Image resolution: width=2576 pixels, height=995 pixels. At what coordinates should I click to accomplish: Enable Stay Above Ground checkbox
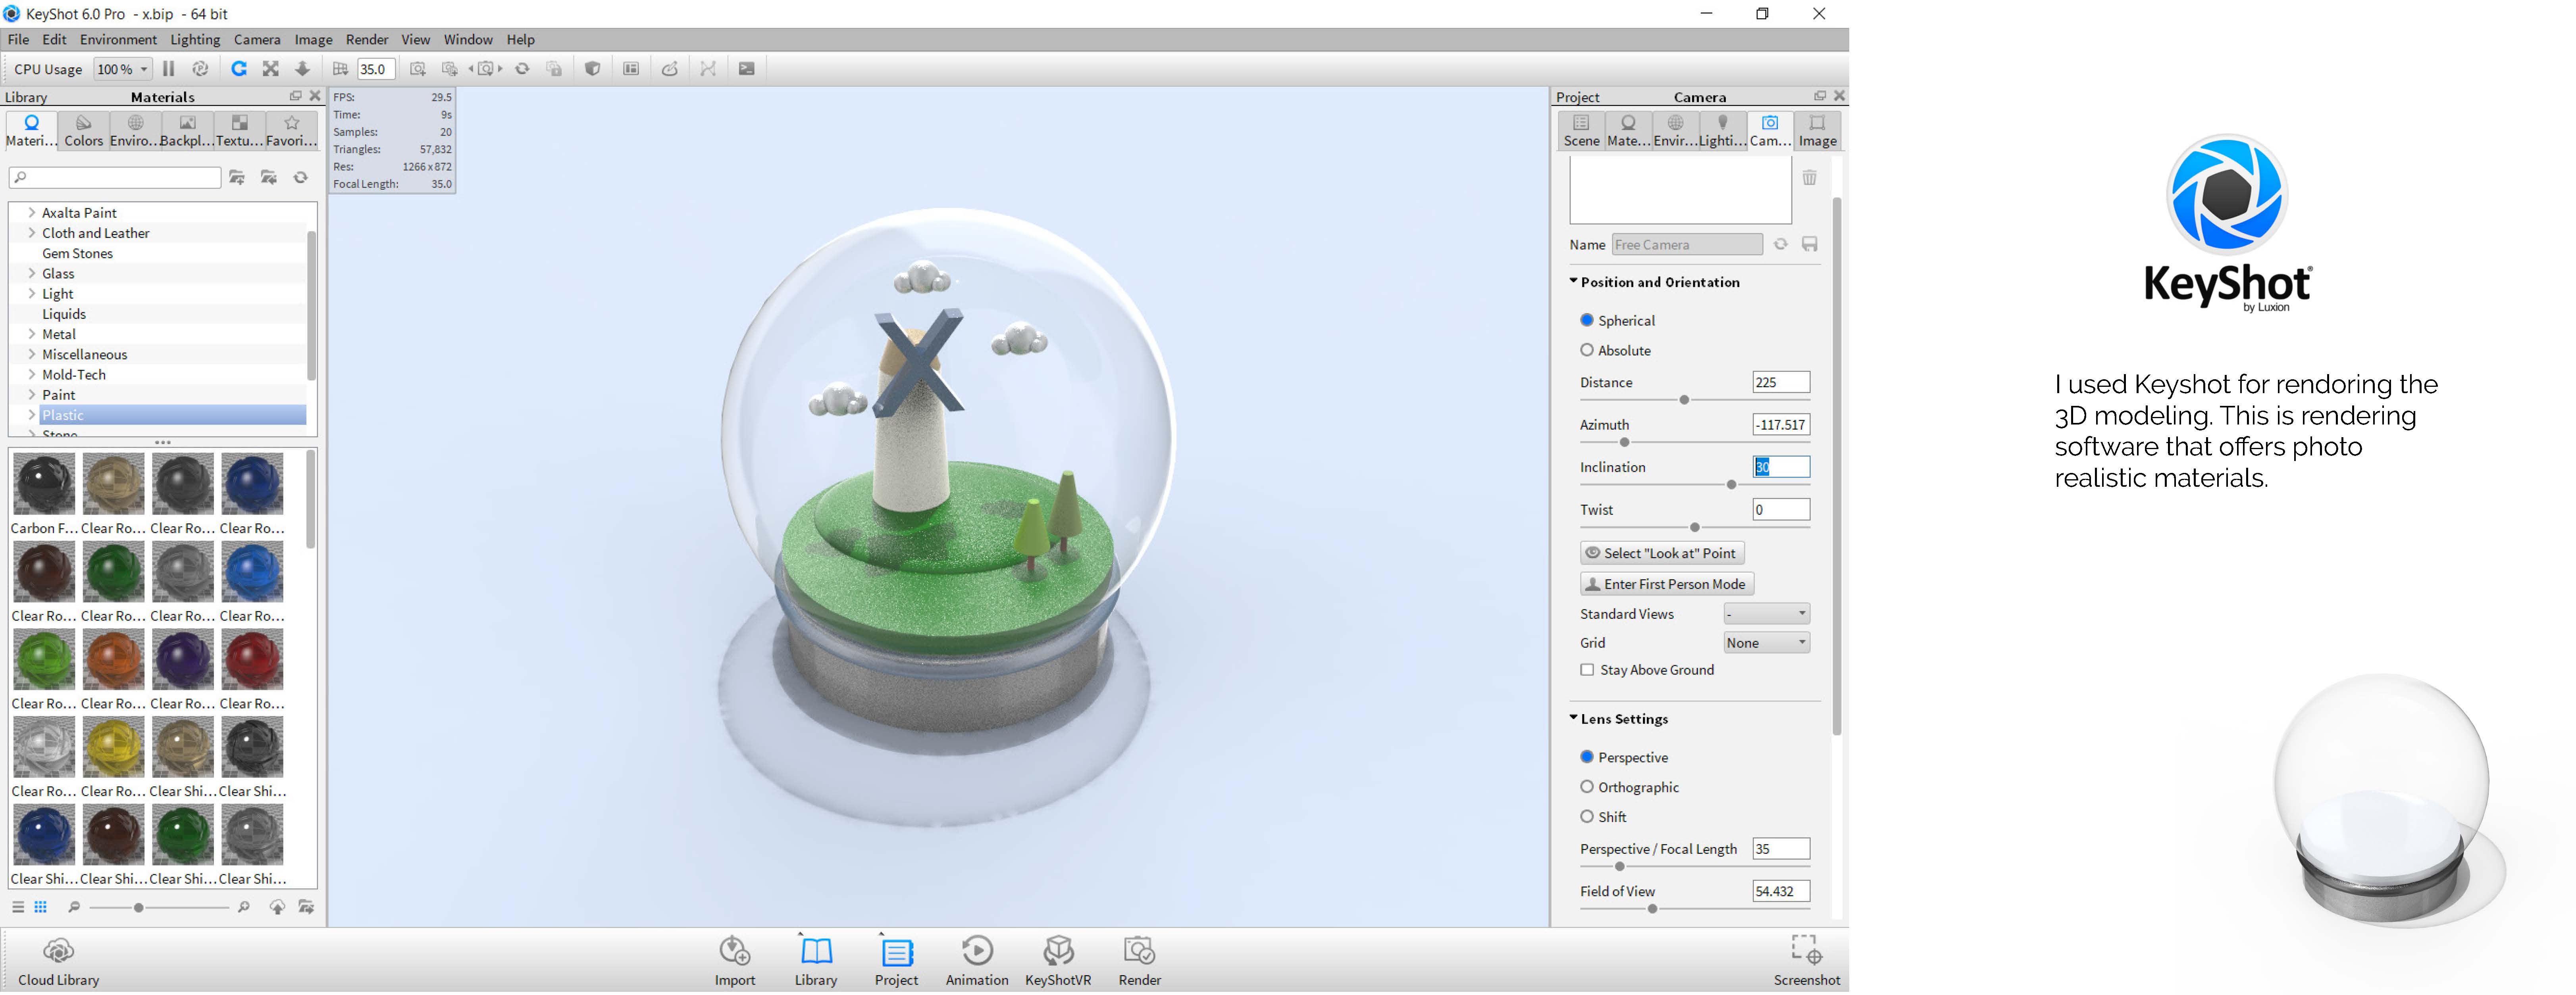(1587, 670)
